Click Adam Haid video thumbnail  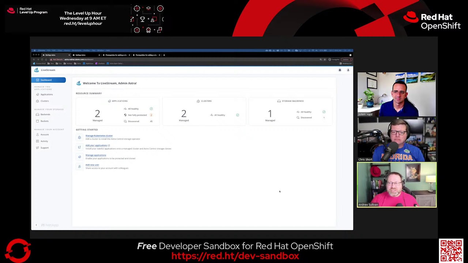[x=397, y=94]
